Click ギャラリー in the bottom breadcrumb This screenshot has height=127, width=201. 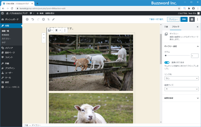[36, 125]
